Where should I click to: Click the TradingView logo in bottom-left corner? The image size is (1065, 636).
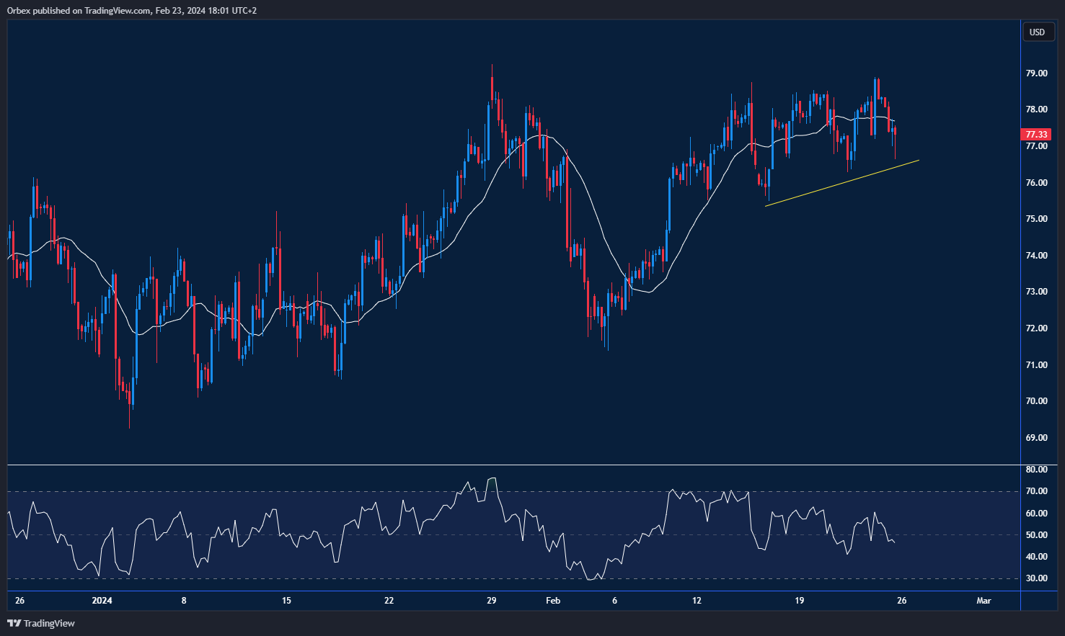pyautogui.click(x=40, y=623)
